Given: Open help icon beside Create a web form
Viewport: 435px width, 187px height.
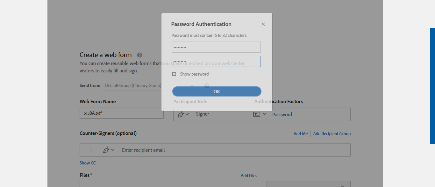Looking at the screenshot, I should coord(139,55).
